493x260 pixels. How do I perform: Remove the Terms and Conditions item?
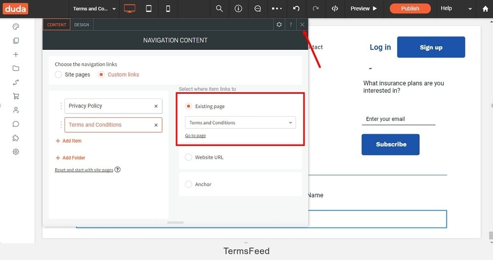click(x=156, y=125)
